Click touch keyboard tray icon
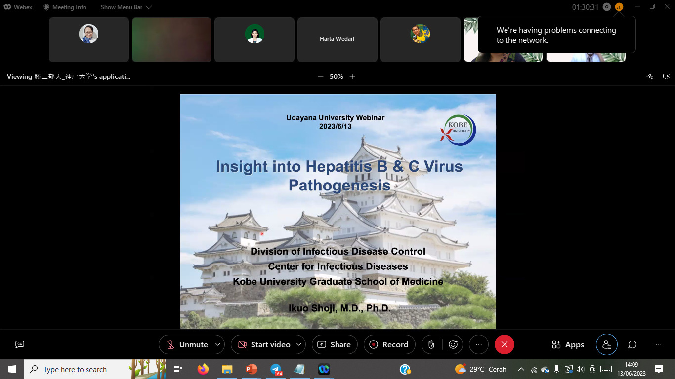 (x=606, y=369)
